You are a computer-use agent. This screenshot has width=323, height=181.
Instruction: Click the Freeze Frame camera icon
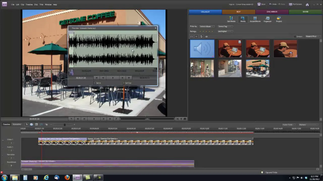coord(185,119)
